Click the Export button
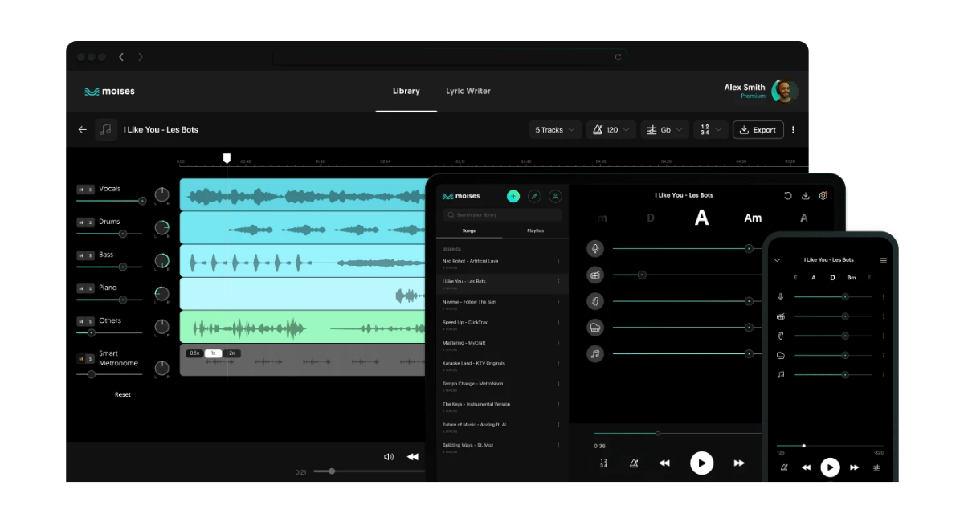Viewport: 964px width, 522px height. [758, 130]
